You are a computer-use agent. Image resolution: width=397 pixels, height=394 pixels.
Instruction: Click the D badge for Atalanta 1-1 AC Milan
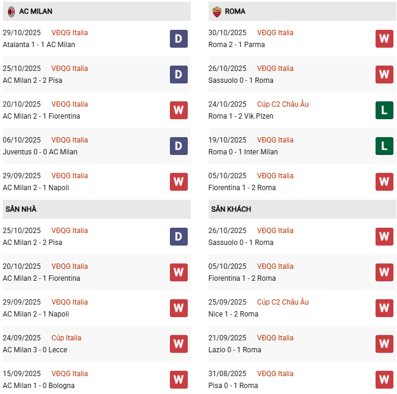pyautogui.click(x=179, y=39)
